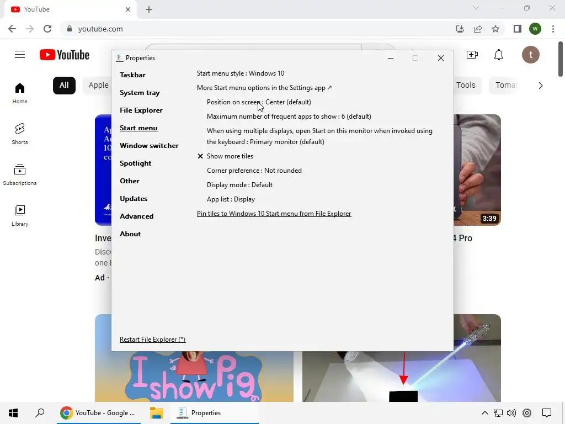
Task: Change maximum number of frequent apps
Action: pyautogui.click(x=289, y=116)
